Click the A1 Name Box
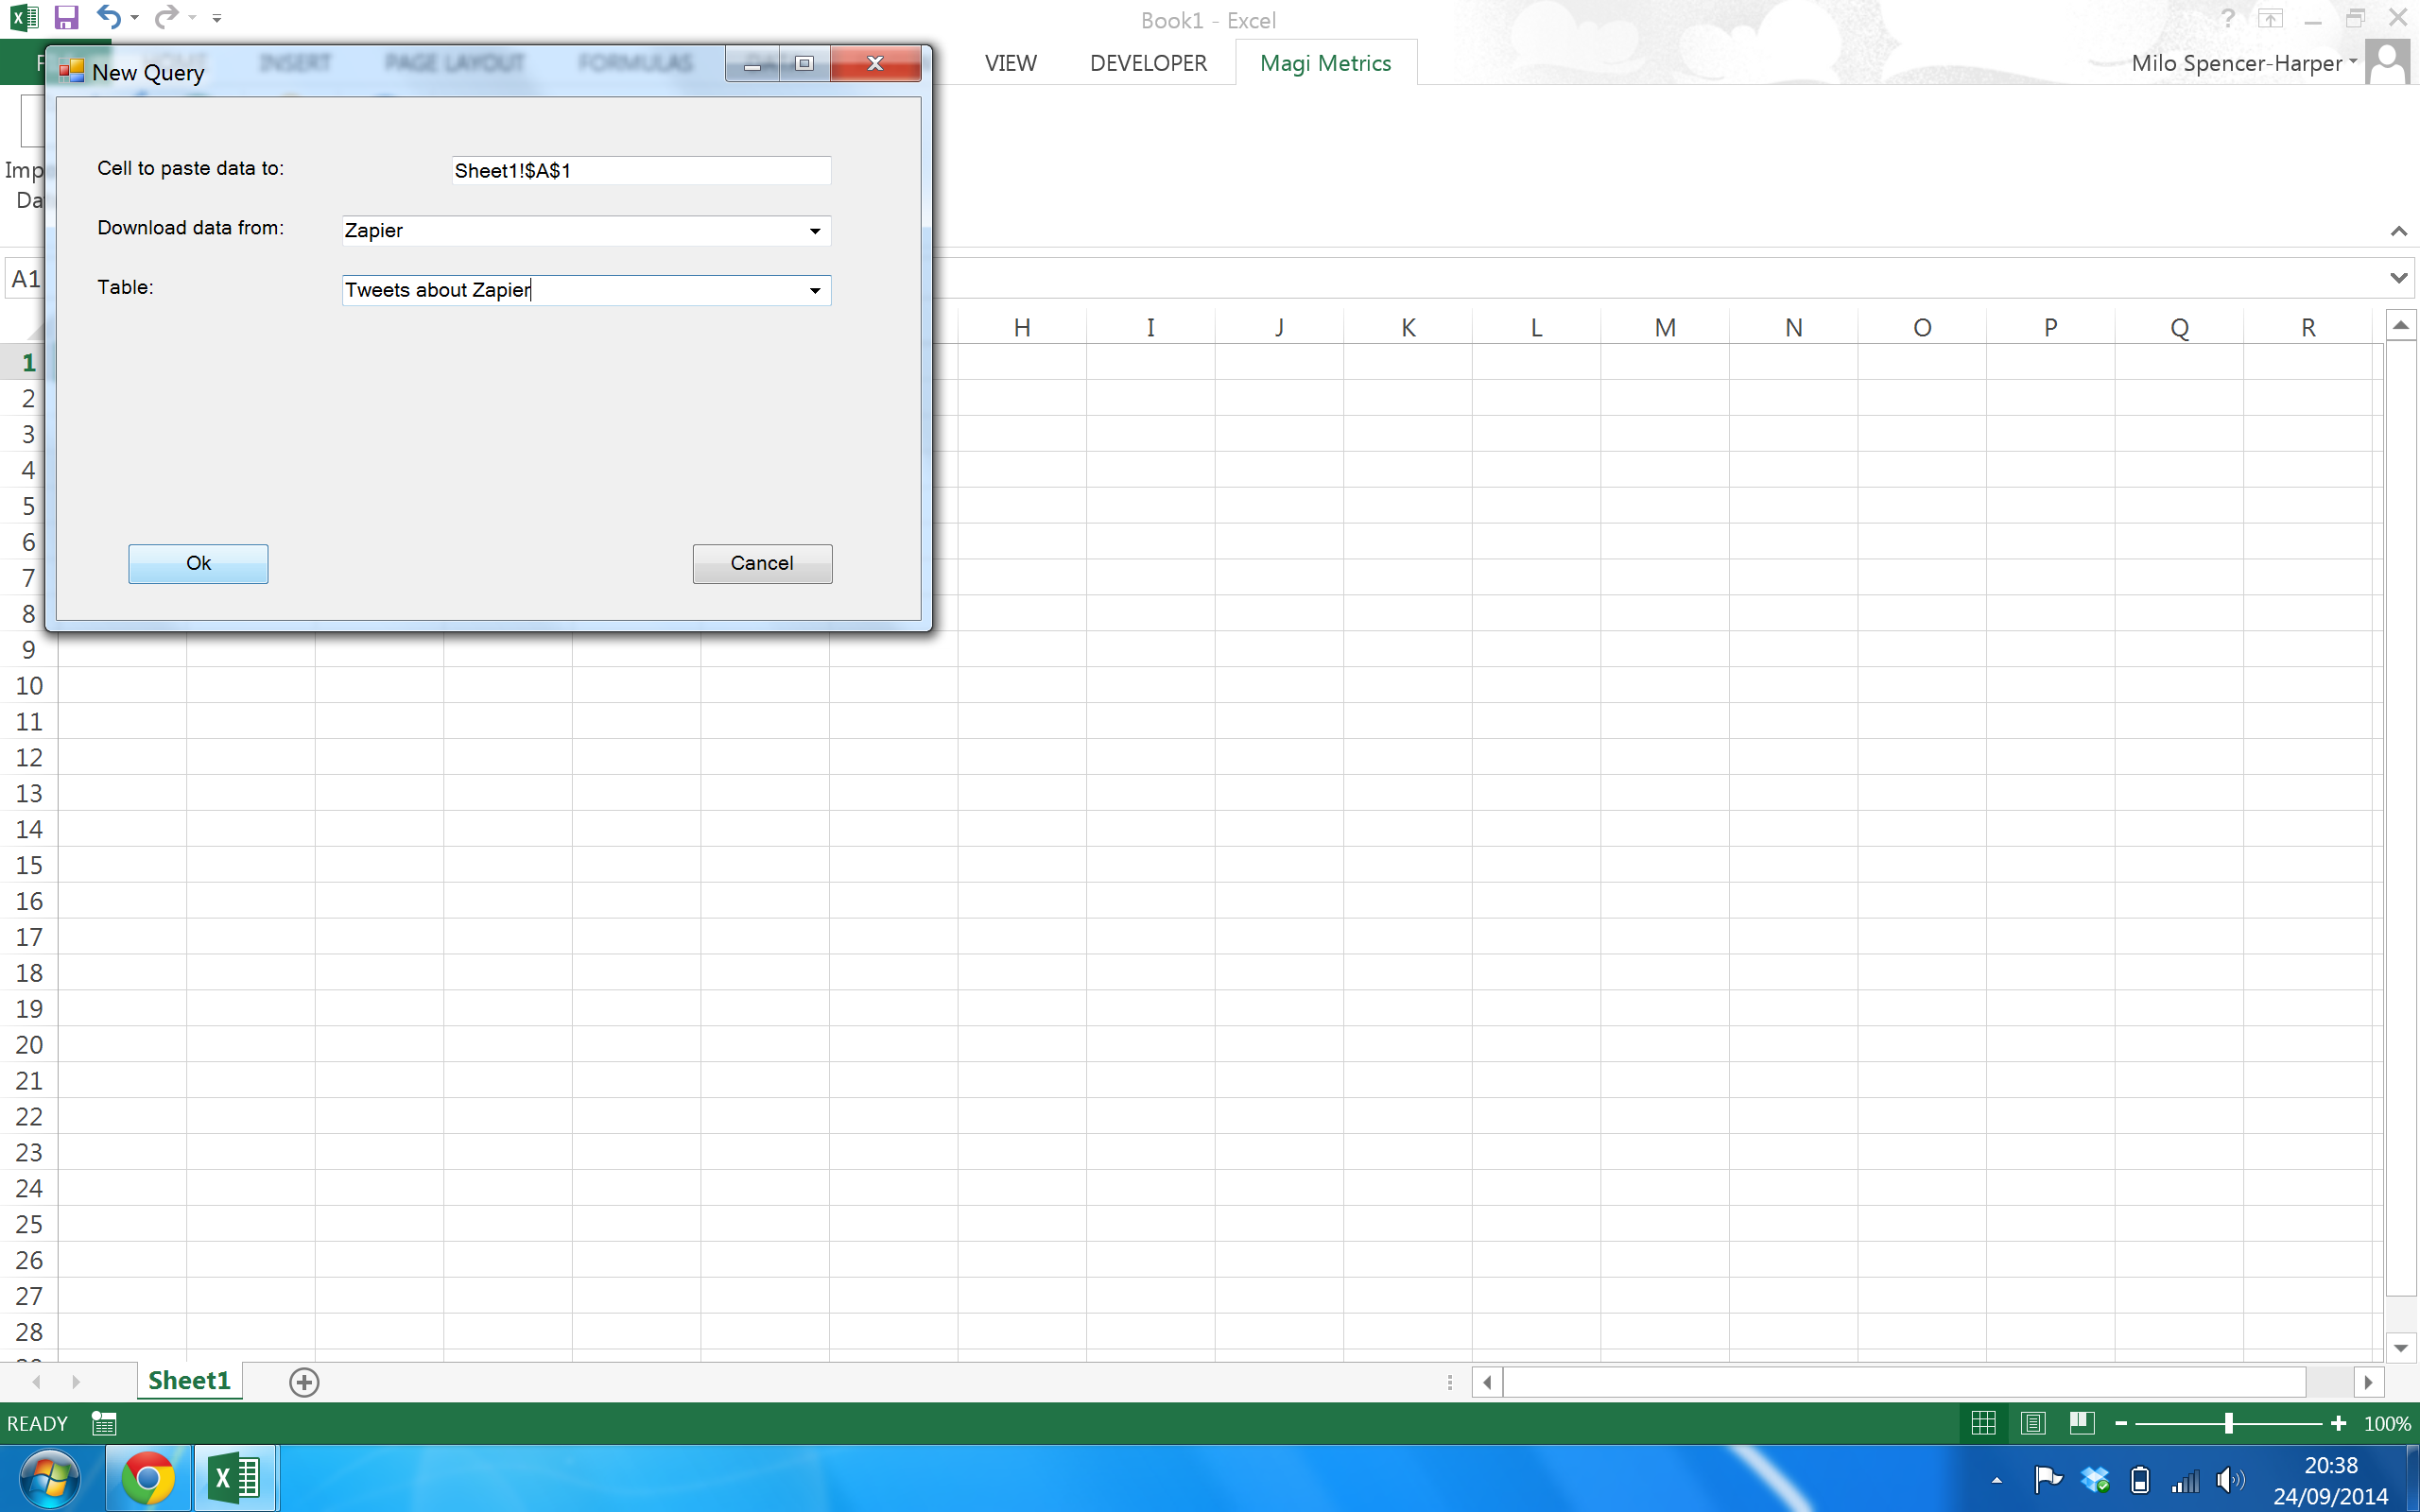The width and height of the screenshot is (2420, 1512). (x=25, y=279)
